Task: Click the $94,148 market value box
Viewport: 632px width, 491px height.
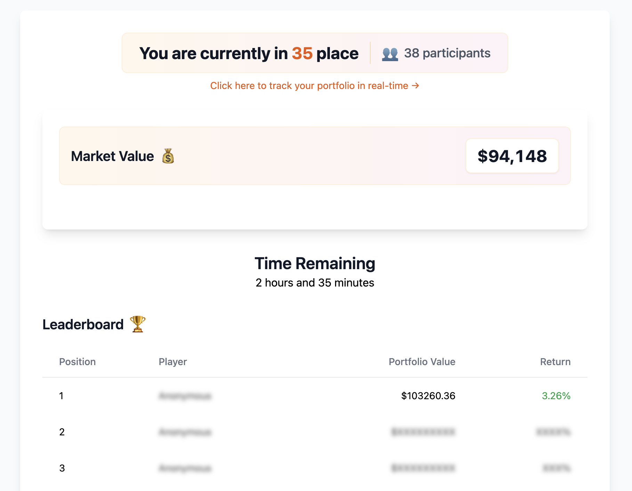Action: 512,156
